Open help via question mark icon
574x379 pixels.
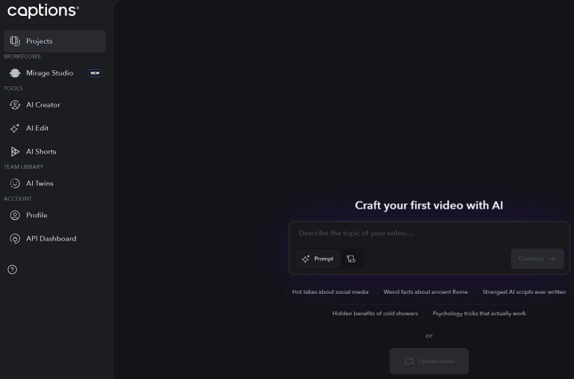(x=12, y=269)
